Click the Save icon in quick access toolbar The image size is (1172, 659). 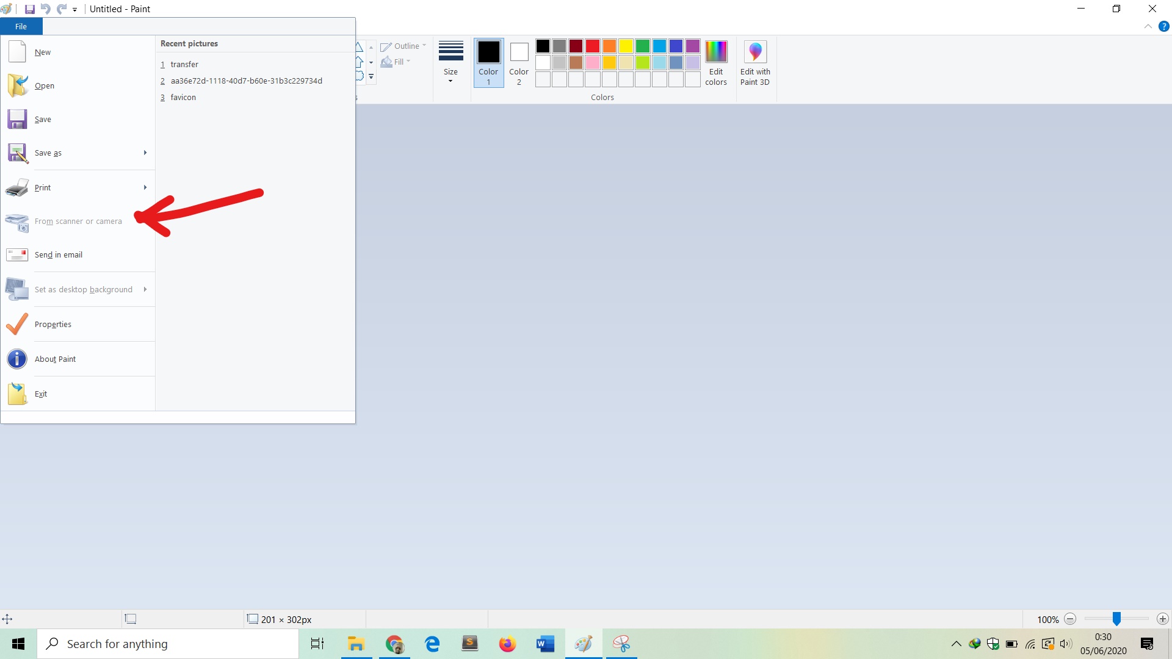click(x=29, y=9)
